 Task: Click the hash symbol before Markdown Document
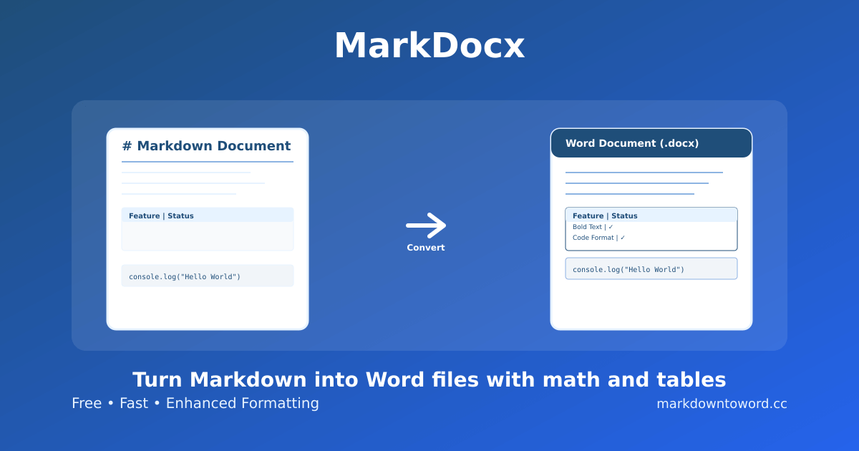point(127,146)
